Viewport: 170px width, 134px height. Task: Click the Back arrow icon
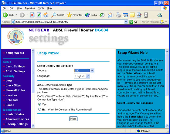(x=5, y=15)
